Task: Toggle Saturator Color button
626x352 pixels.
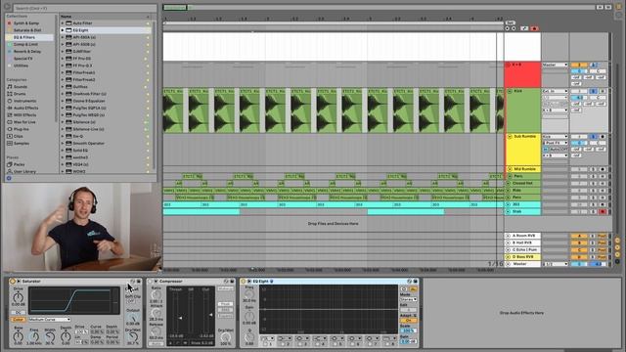Action: tap(18, 320)
